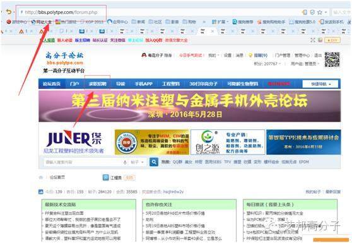Click the home icon in breadcrumb
Viewport: 352px width, 243px height.
pos(41,177)
